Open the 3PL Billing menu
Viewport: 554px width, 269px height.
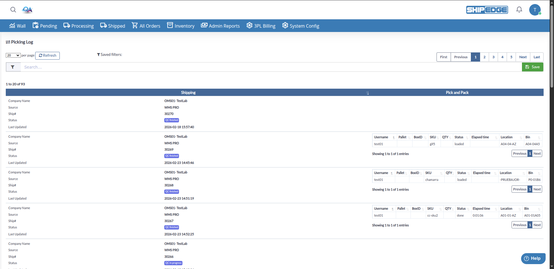coord(261,26)
